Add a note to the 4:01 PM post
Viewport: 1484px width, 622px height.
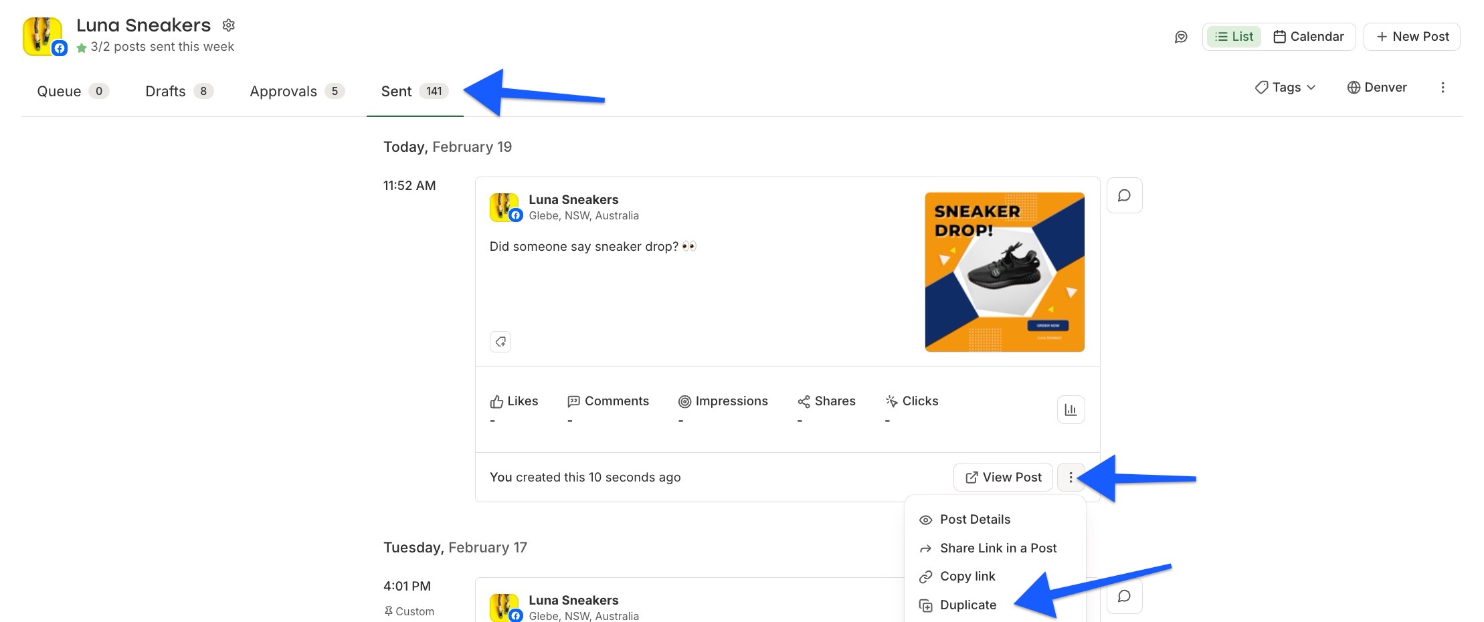point(1124,596)
